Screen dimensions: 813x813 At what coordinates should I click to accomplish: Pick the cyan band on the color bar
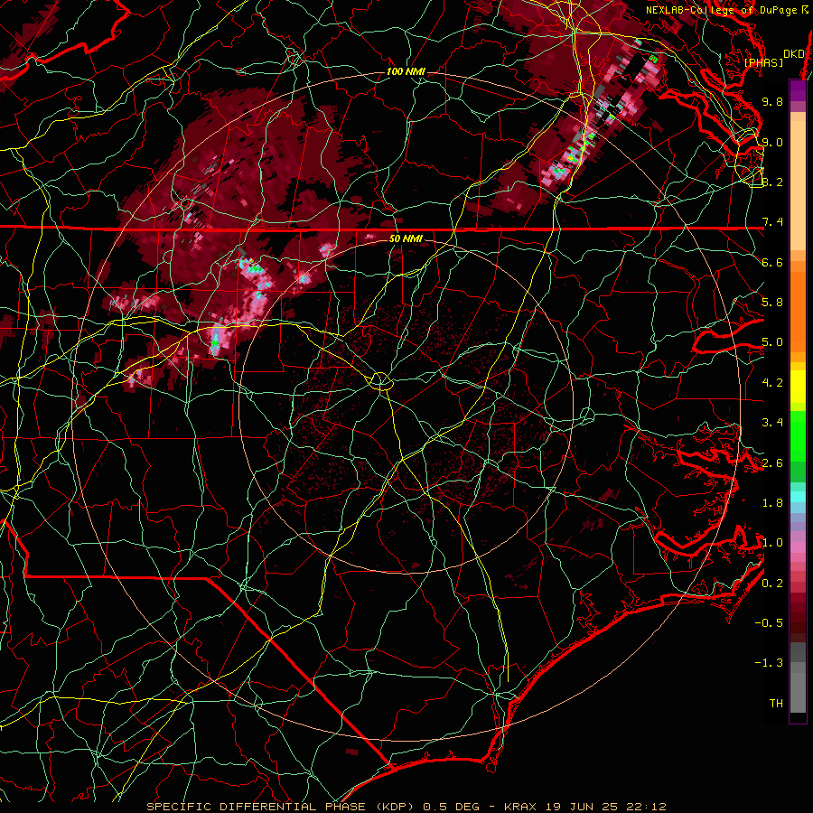pyautogui.click(x=798, y=497)
